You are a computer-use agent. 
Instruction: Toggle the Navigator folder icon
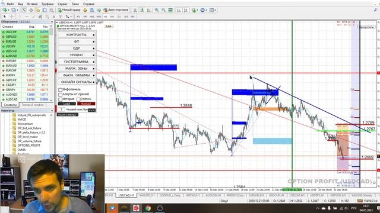(37, 10)
